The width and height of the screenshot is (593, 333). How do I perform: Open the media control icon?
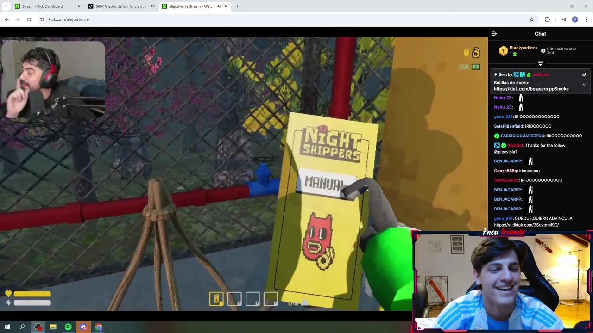click(564, 19)
